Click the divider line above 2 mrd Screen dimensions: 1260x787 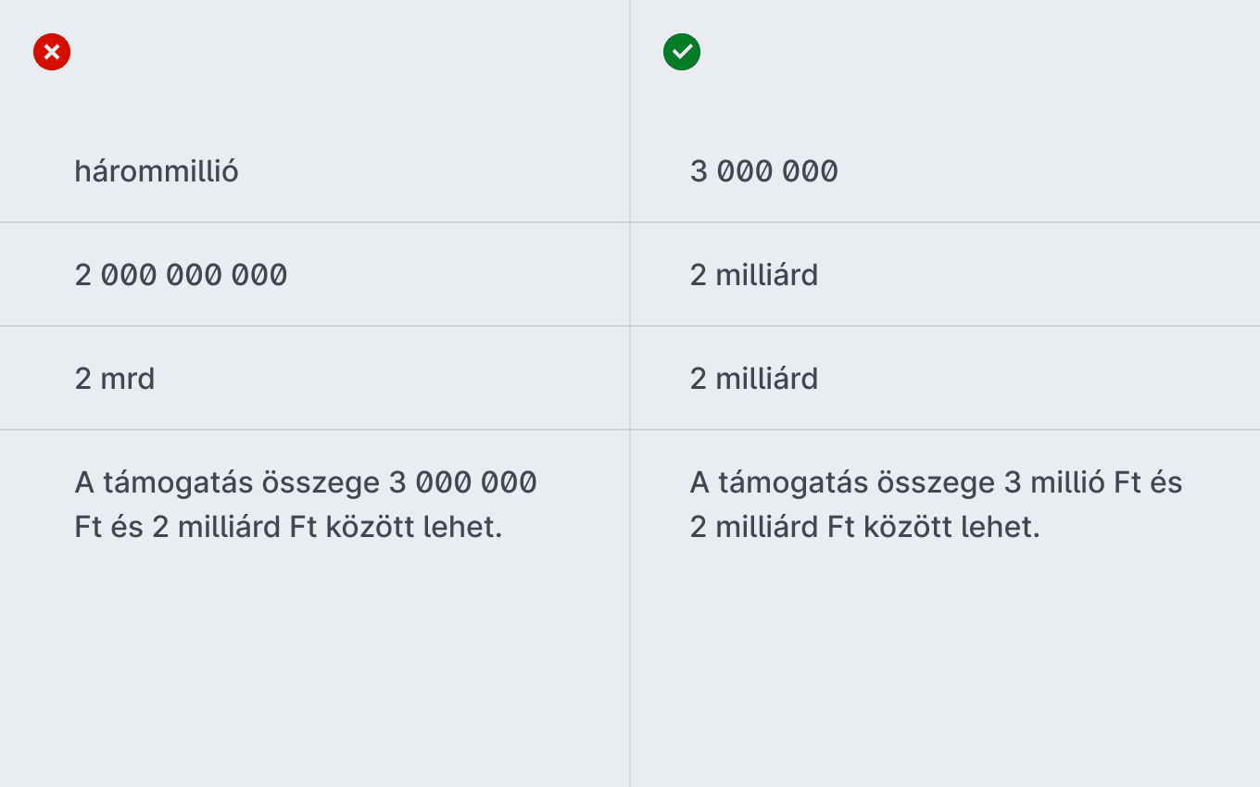[315, 326]
